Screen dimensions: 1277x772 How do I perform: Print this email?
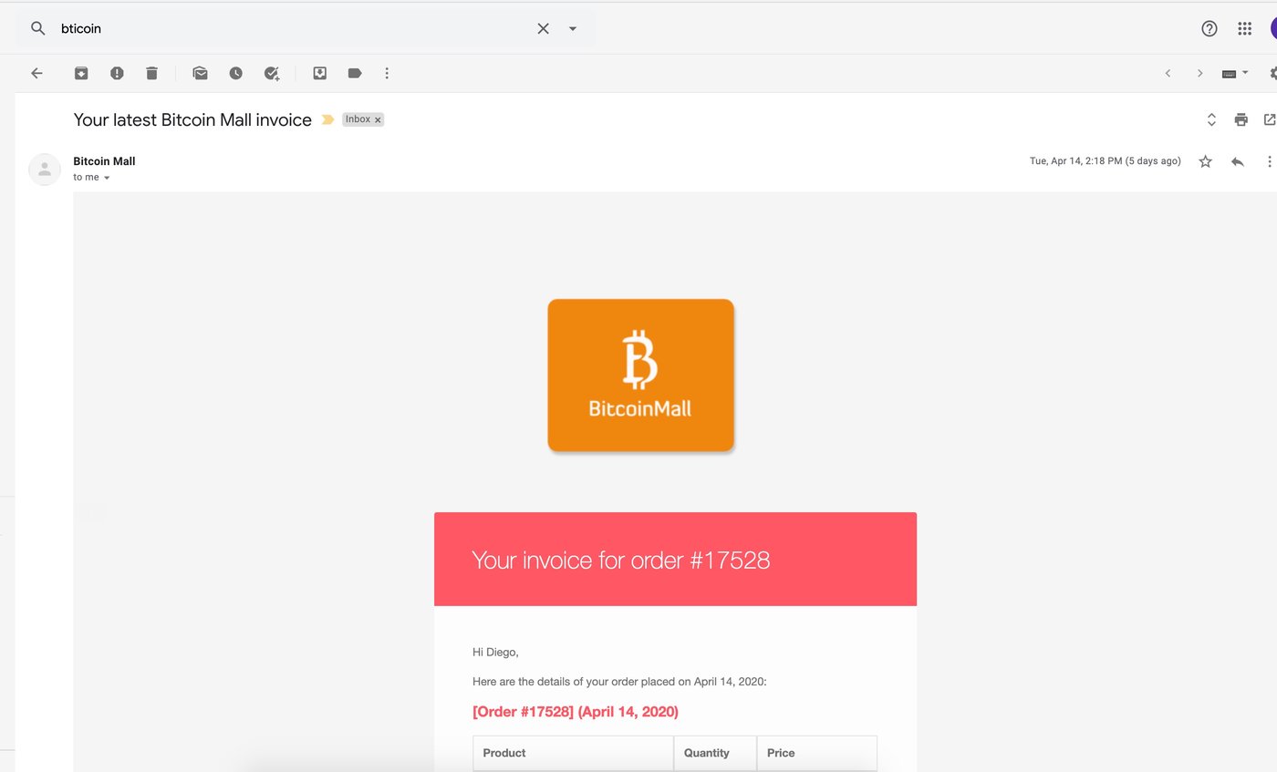pyautogui.click(x=1241, y=119)
